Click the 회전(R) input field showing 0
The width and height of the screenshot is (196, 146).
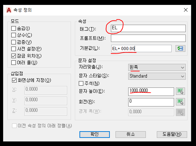pos(151,102)
